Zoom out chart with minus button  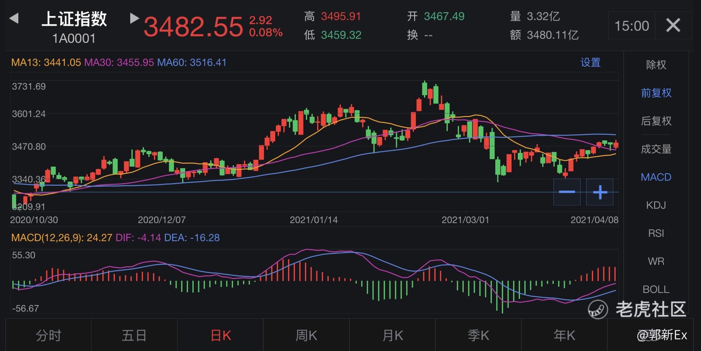[567, 192]
